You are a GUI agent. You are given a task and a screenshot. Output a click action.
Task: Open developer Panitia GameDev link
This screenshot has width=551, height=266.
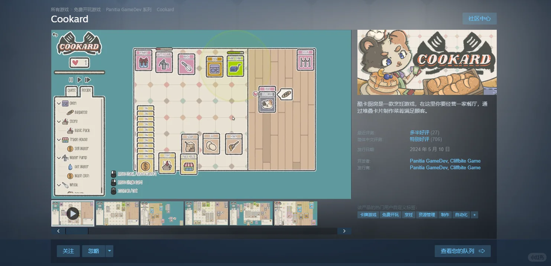tap(428, 161)
